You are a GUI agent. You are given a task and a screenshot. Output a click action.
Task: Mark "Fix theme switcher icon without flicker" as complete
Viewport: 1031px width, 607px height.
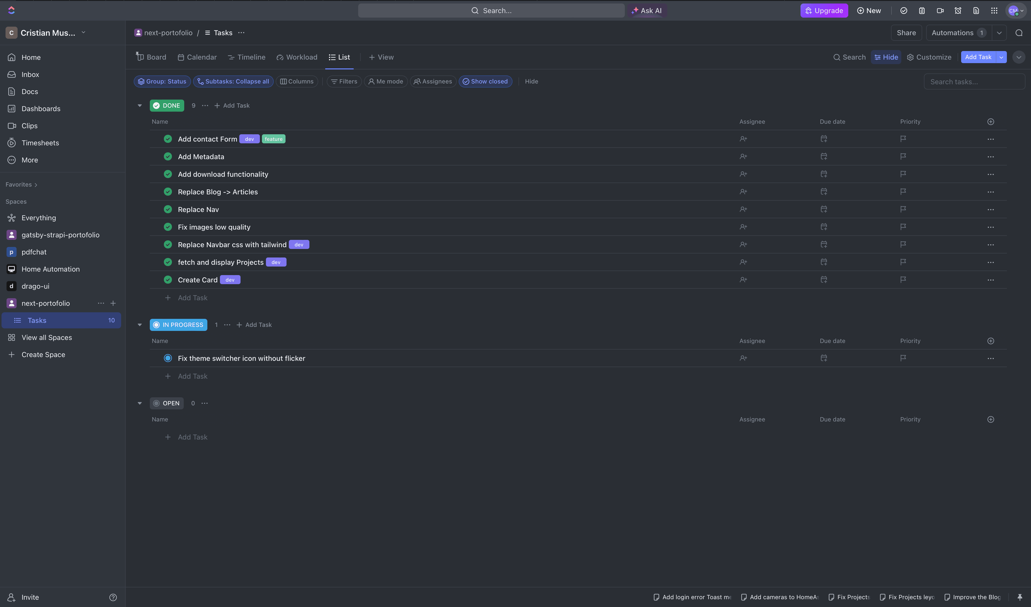168,358
